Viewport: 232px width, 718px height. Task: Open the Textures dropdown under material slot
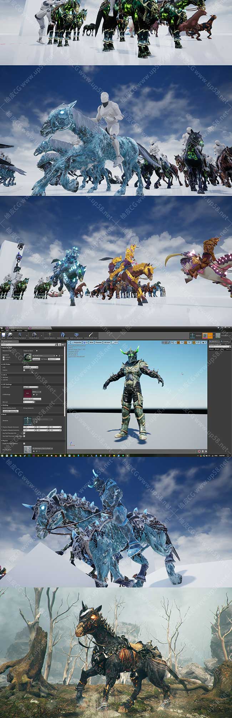pos(36,359)
